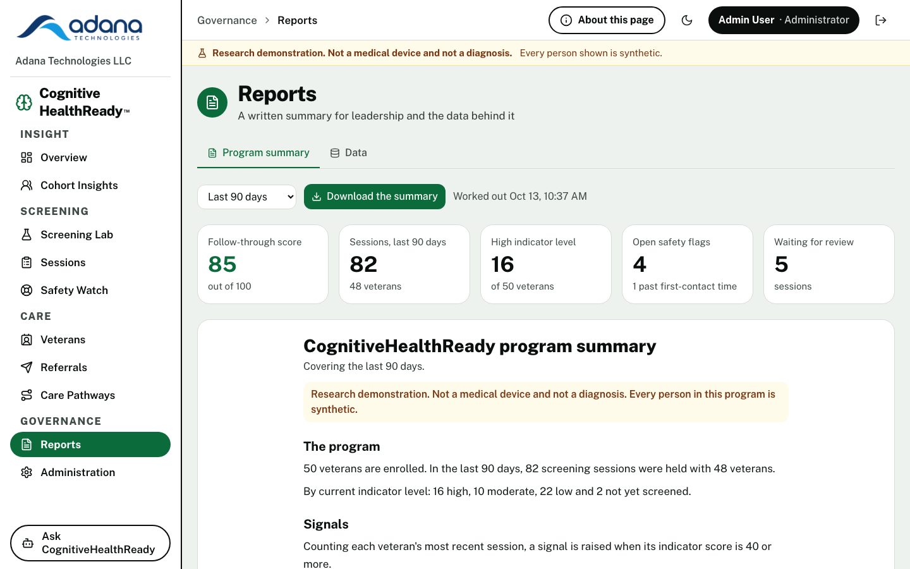This screenshot has height=569, width=910.
Task: Open Sessions clipboard icon
Action: pos(27,262)
